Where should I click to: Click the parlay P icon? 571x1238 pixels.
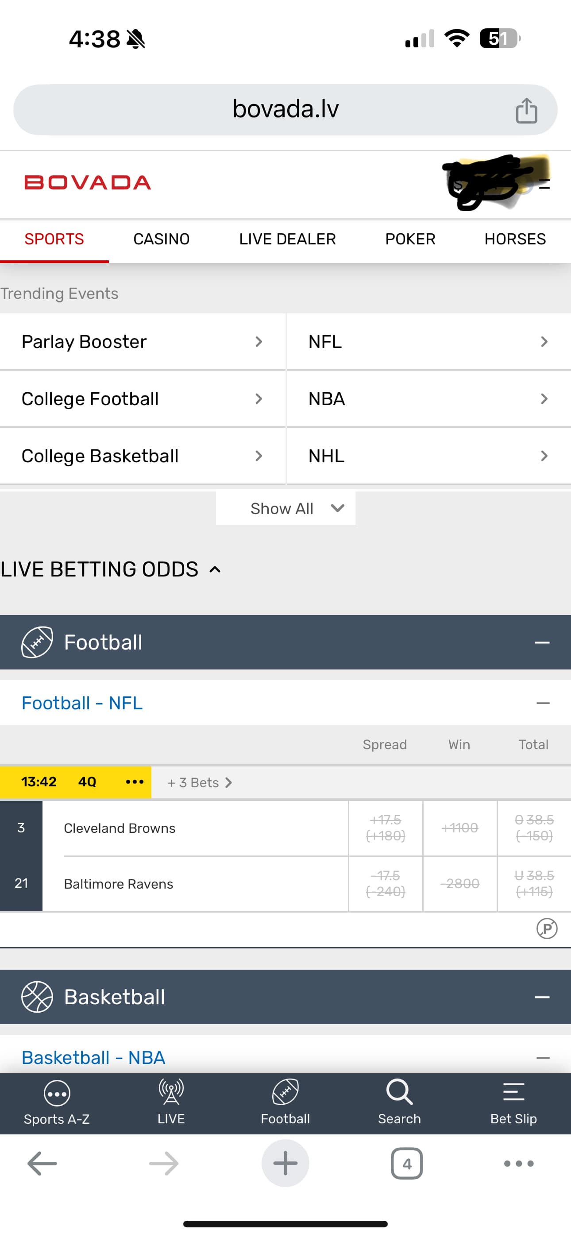coord(547,928)
